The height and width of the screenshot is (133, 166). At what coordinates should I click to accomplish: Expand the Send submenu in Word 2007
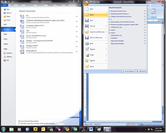(106, 55)
